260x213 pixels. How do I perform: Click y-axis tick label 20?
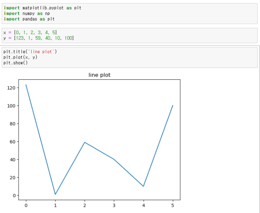pyautogui.click(x=13, y=178)
